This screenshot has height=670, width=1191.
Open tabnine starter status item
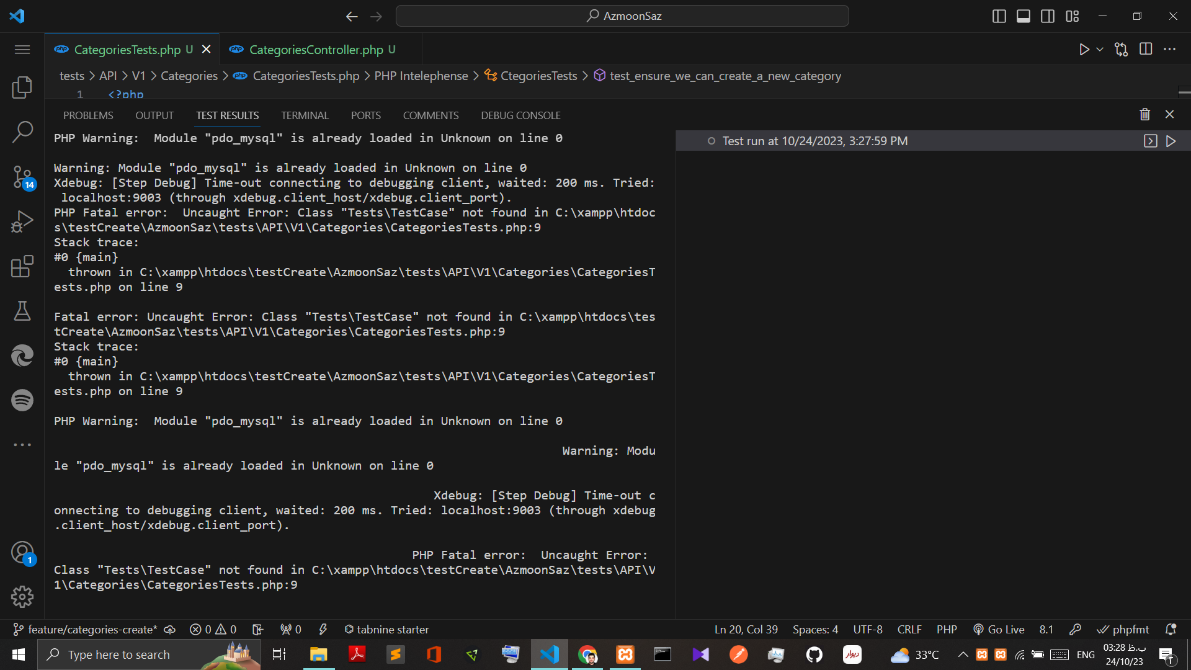click(x=386, y=629)
